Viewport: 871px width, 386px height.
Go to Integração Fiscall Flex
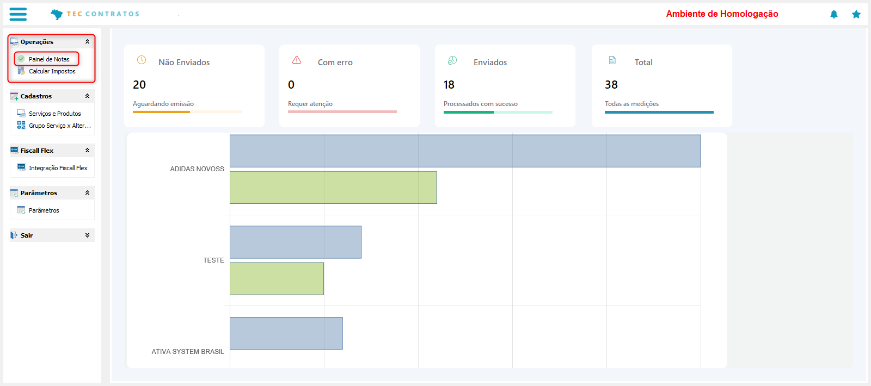tap(58, 168)
